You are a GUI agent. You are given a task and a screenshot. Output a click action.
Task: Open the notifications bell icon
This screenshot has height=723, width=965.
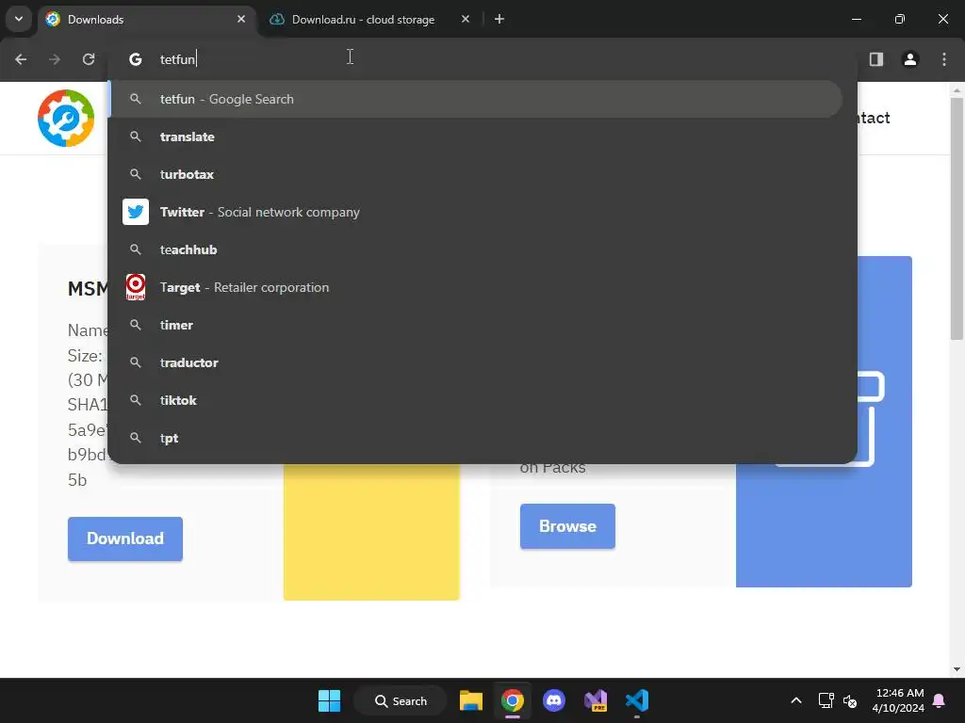coord(940,700)
